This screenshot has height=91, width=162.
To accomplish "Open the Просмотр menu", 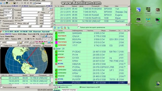I will point(18,1).
